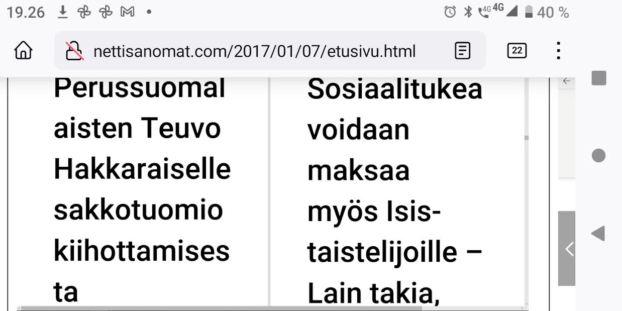
Task: Open reader mode from address bar
Action: point(462,51)
